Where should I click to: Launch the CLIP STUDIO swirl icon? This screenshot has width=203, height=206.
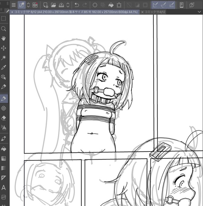coord(35,5)
